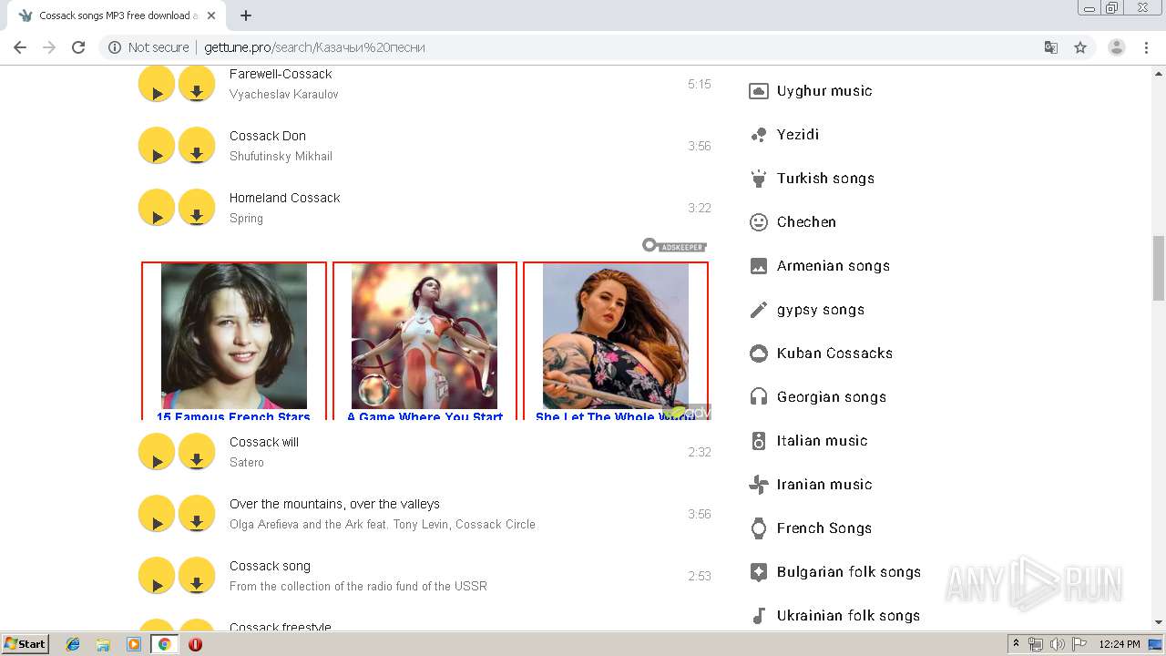Select the Cossack songs browser tab

118,15
